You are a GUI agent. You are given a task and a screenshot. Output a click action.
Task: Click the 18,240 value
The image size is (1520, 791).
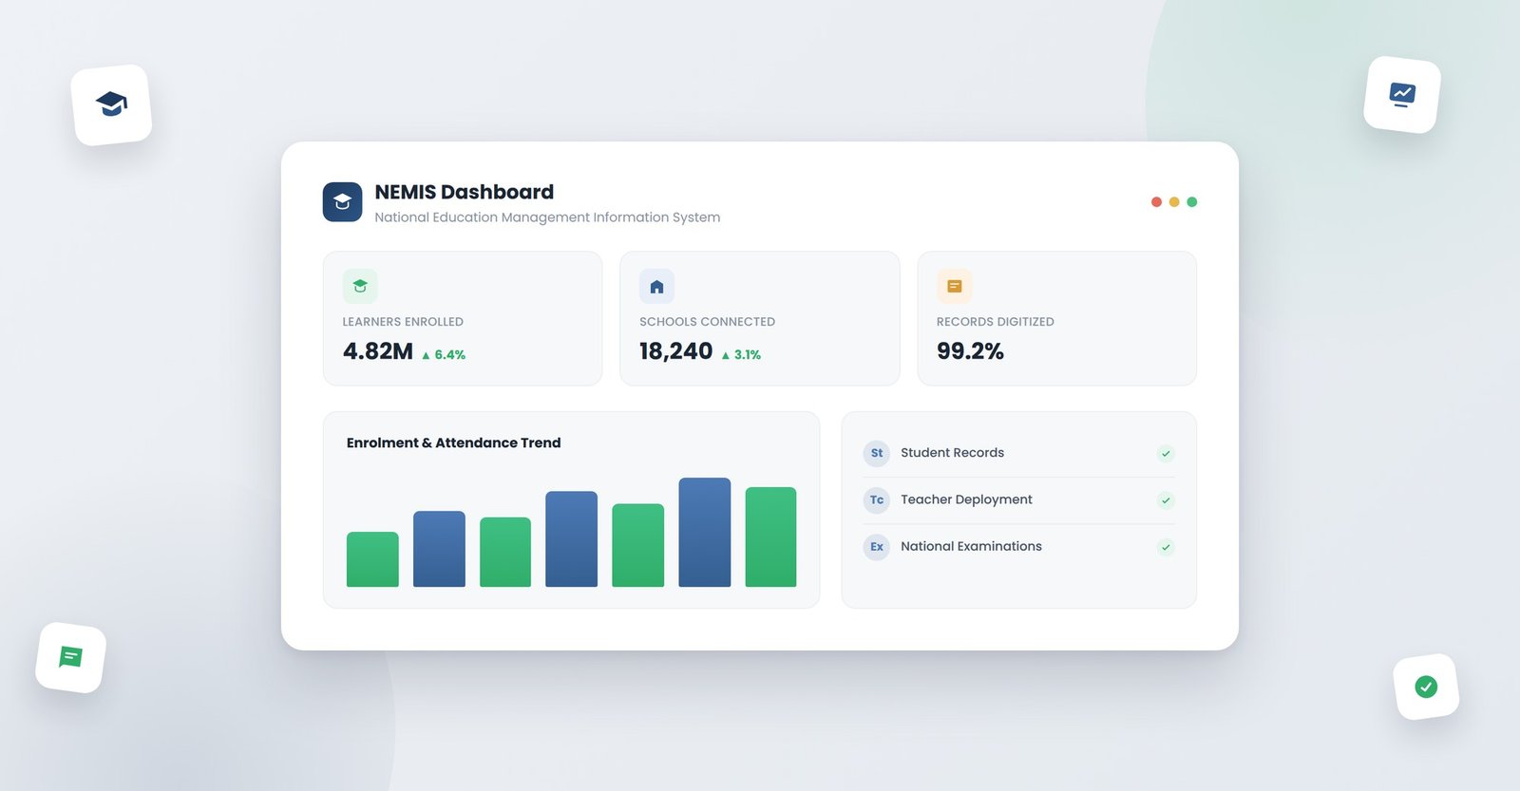coord(675,351)
